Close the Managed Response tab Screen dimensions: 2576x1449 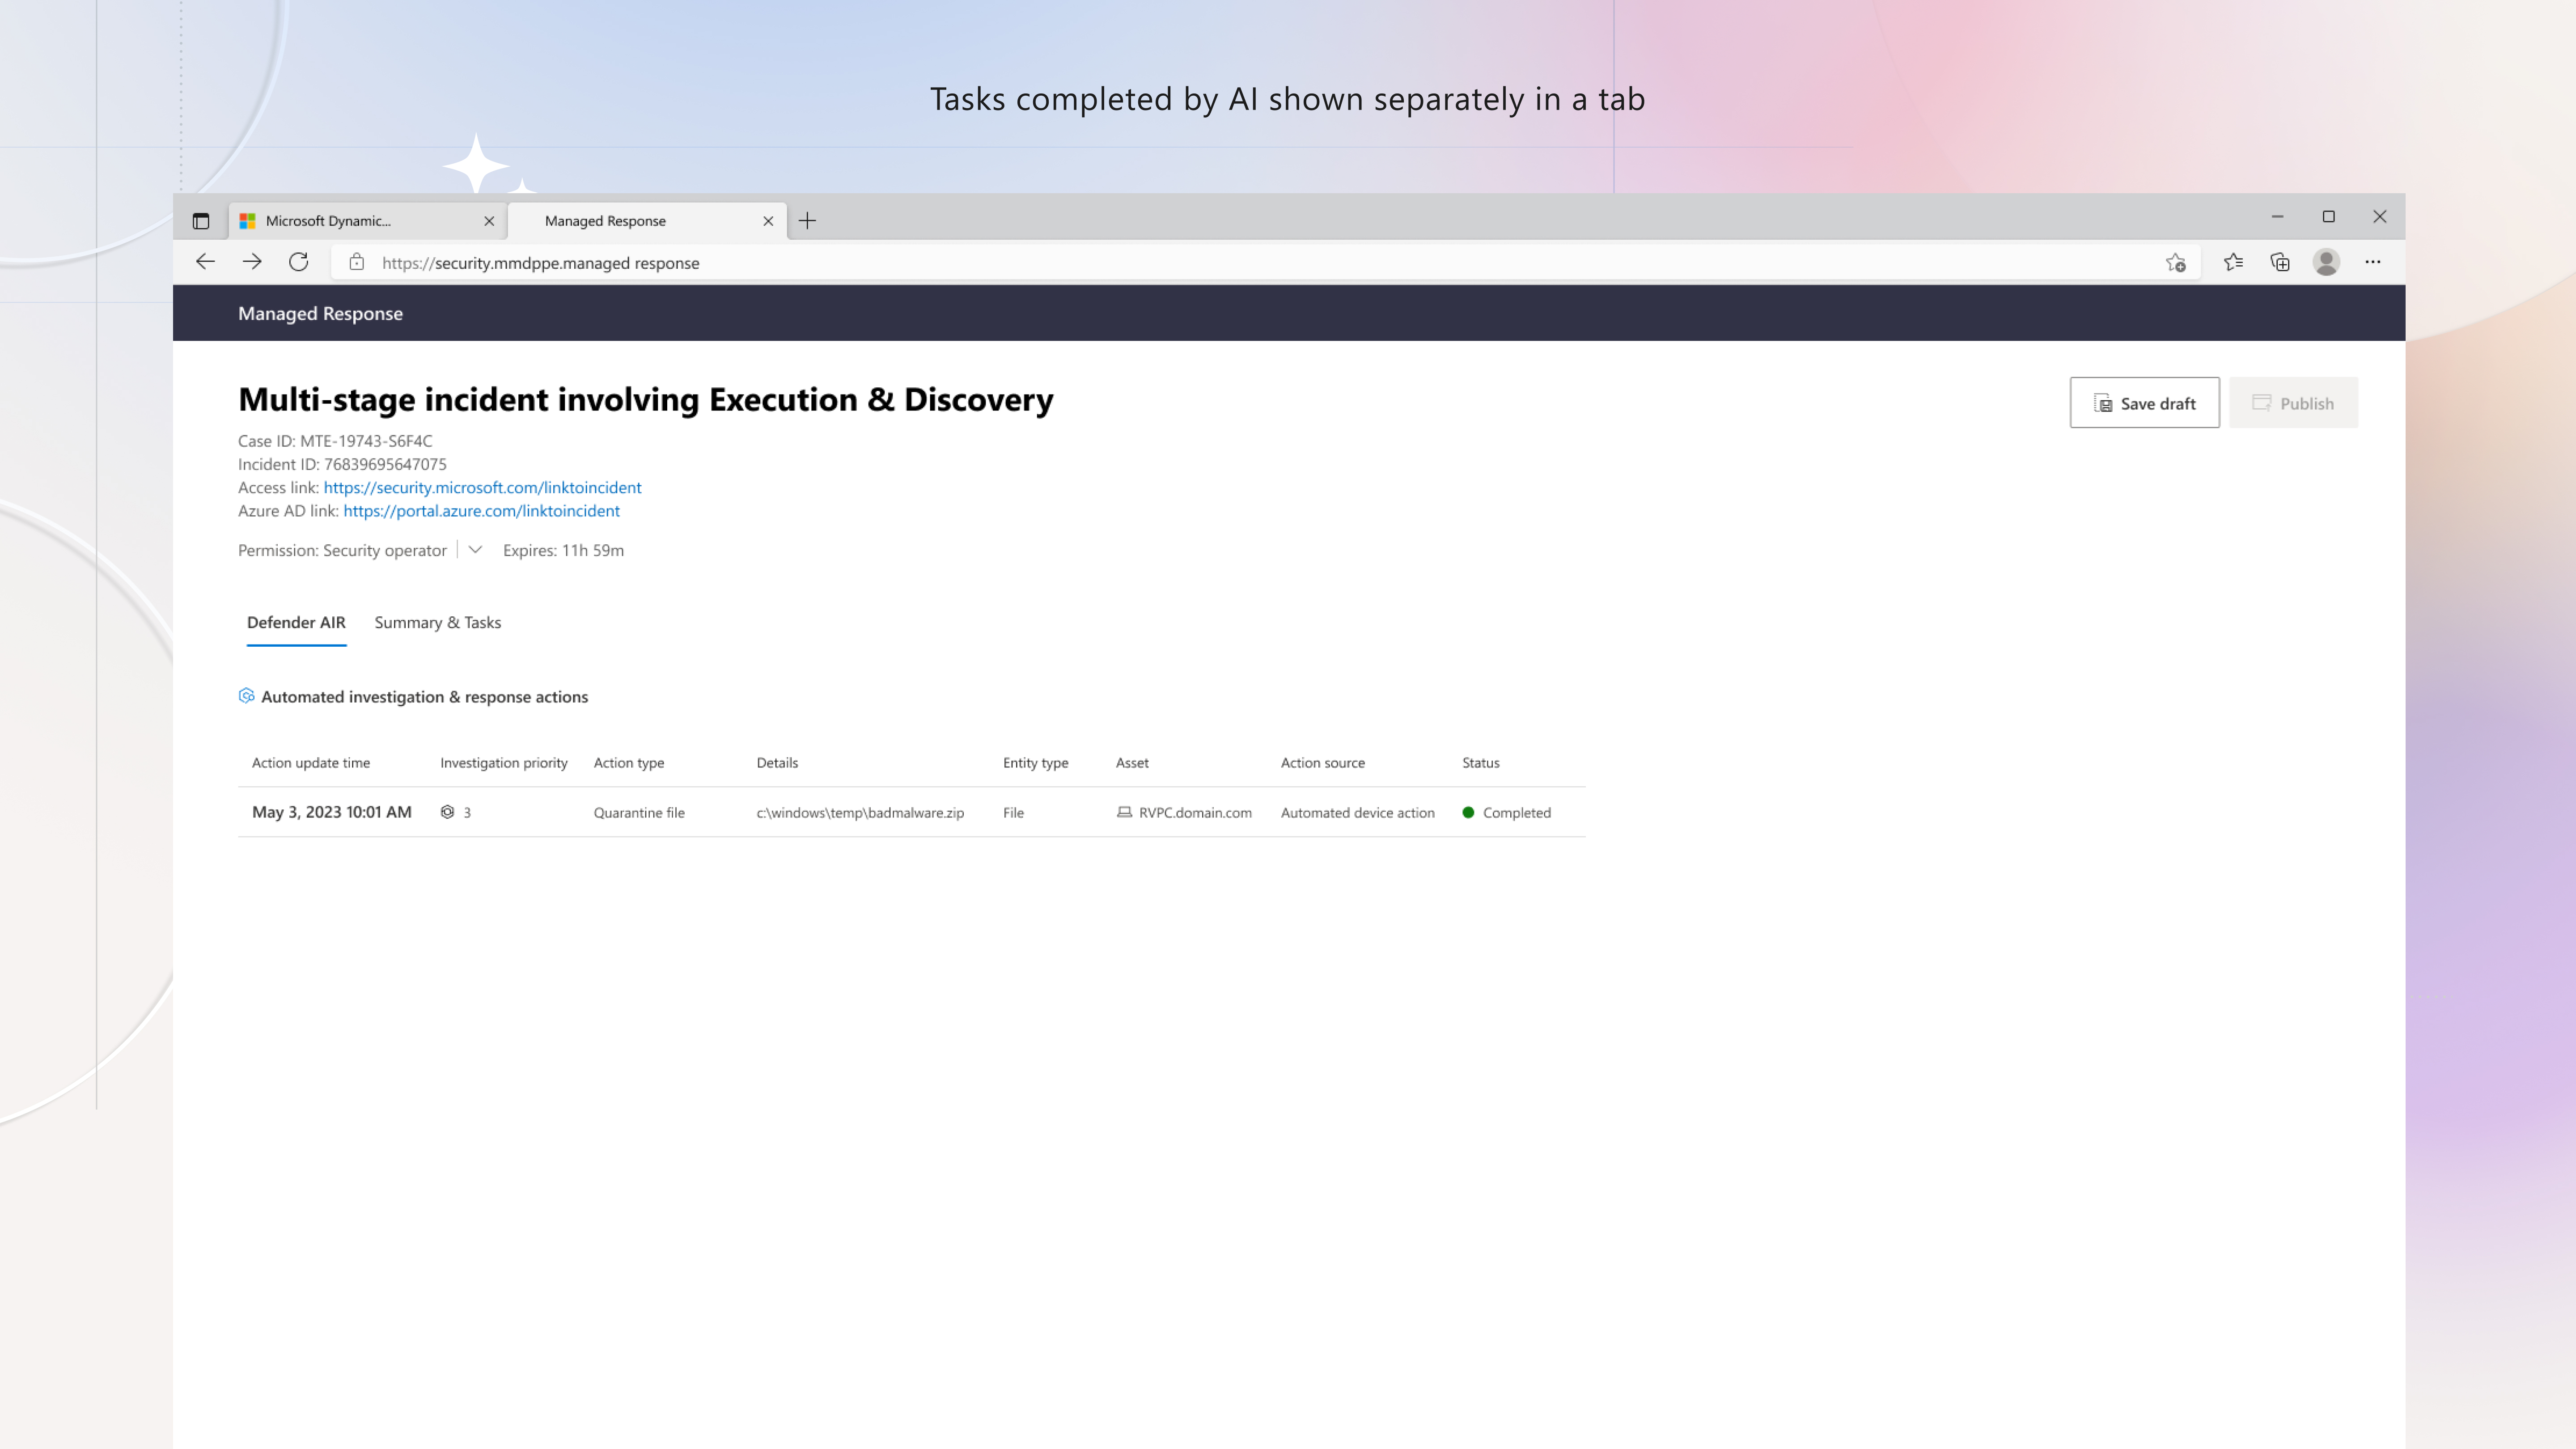pos(768,221)
